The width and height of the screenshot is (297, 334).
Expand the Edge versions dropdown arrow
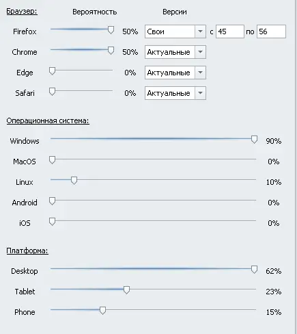pos(200,73)
